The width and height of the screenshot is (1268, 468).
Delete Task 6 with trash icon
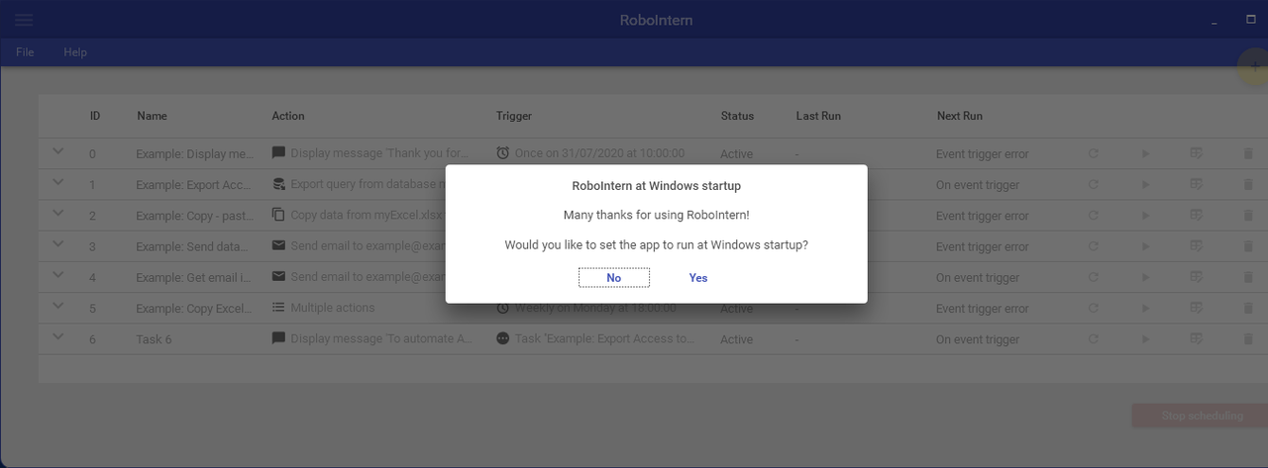(1248, 338)
